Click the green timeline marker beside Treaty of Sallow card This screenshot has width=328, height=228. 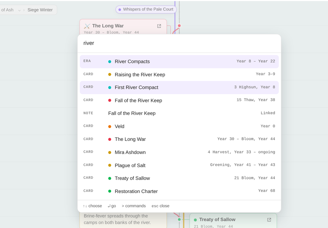pos(179,219)
